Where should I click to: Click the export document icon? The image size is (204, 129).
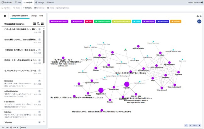201,16
